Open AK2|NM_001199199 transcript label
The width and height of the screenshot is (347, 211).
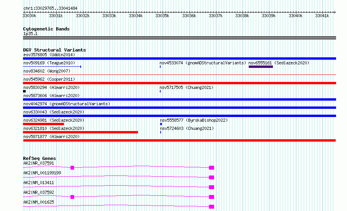point(42,173)
